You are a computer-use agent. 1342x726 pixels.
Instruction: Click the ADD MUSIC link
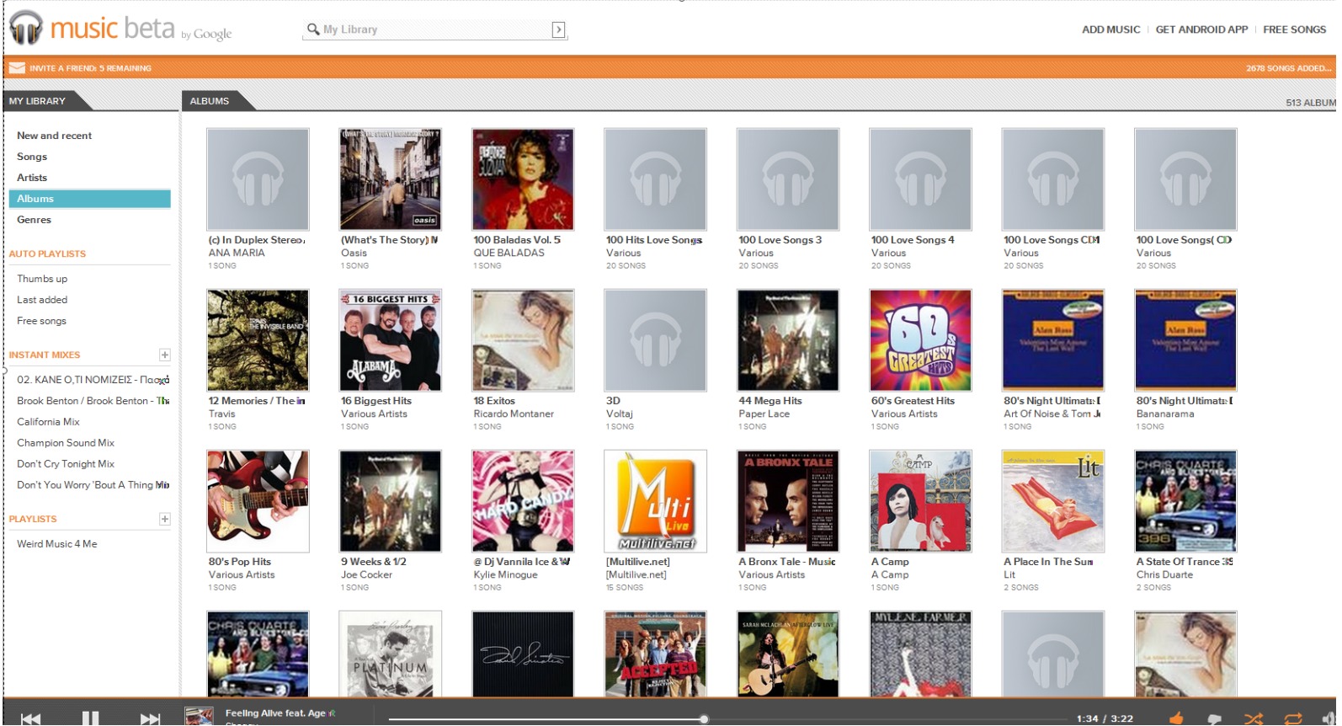point(1110,29)
